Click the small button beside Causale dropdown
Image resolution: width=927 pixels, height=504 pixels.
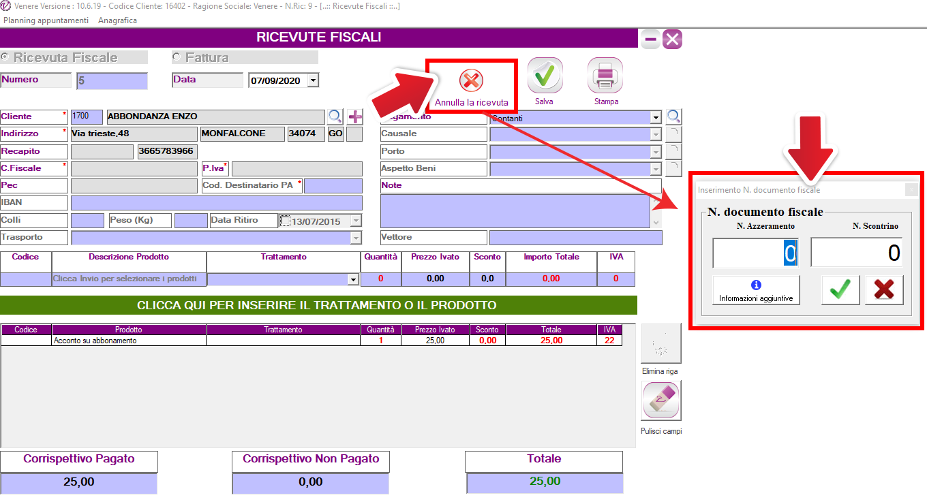tap(673, 134)
